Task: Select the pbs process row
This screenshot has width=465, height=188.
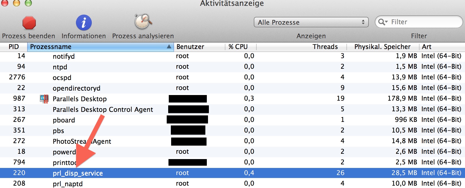Action: [232, 130]
